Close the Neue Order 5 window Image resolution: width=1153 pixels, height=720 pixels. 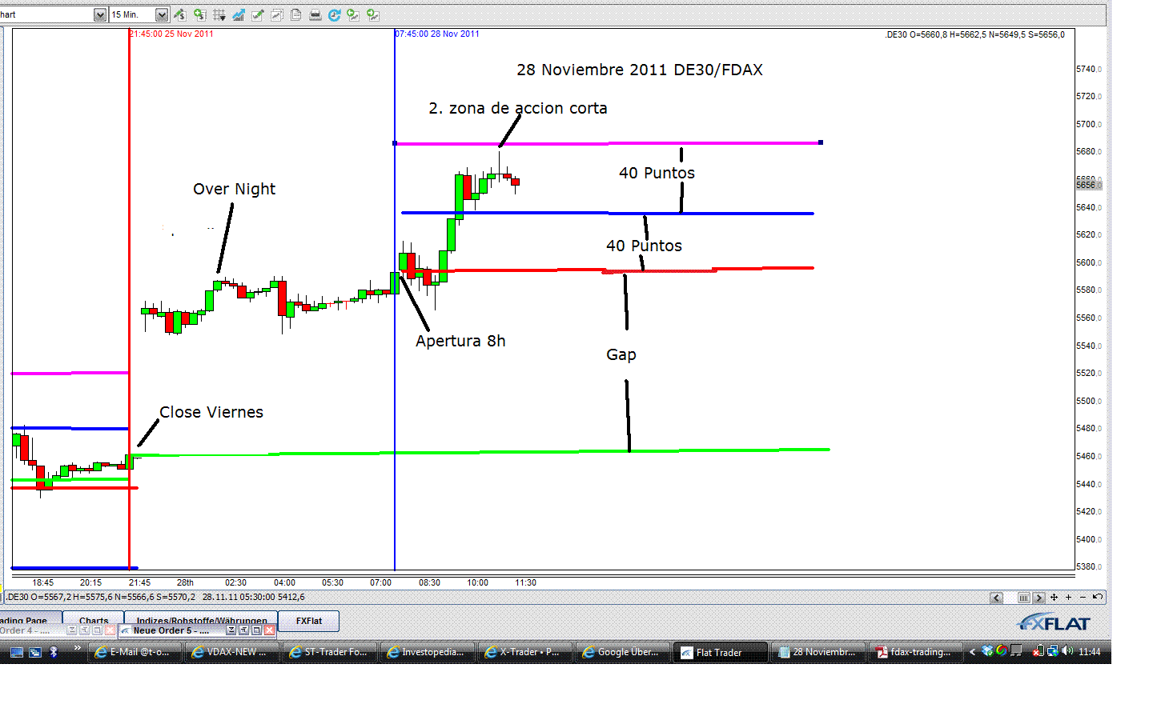tap(270, 630)
